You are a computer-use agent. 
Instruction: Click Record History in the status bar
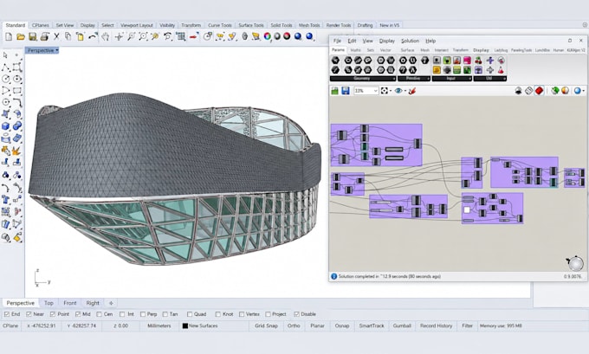coord(436,325)
